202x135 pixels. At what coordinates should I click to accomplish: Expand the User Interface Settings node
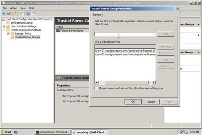click(x=4, y=26)
